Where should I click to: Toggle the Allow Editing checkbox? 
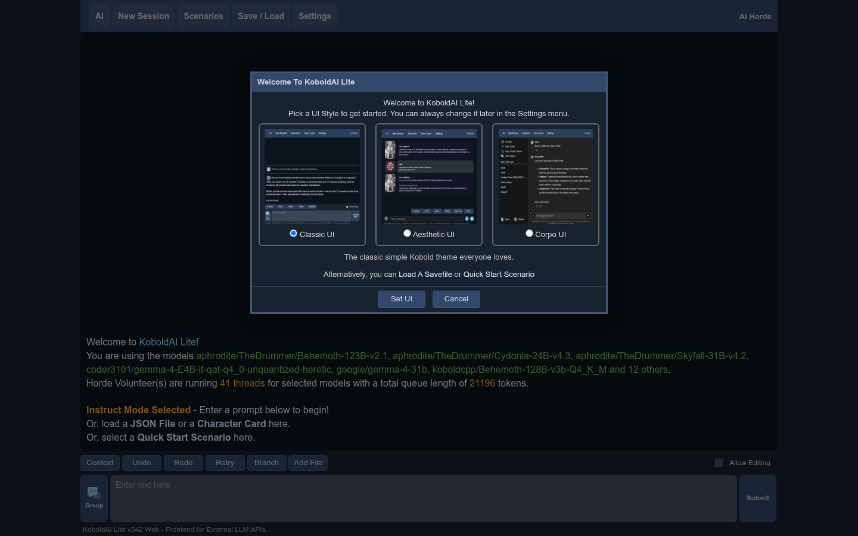(719, 463)
